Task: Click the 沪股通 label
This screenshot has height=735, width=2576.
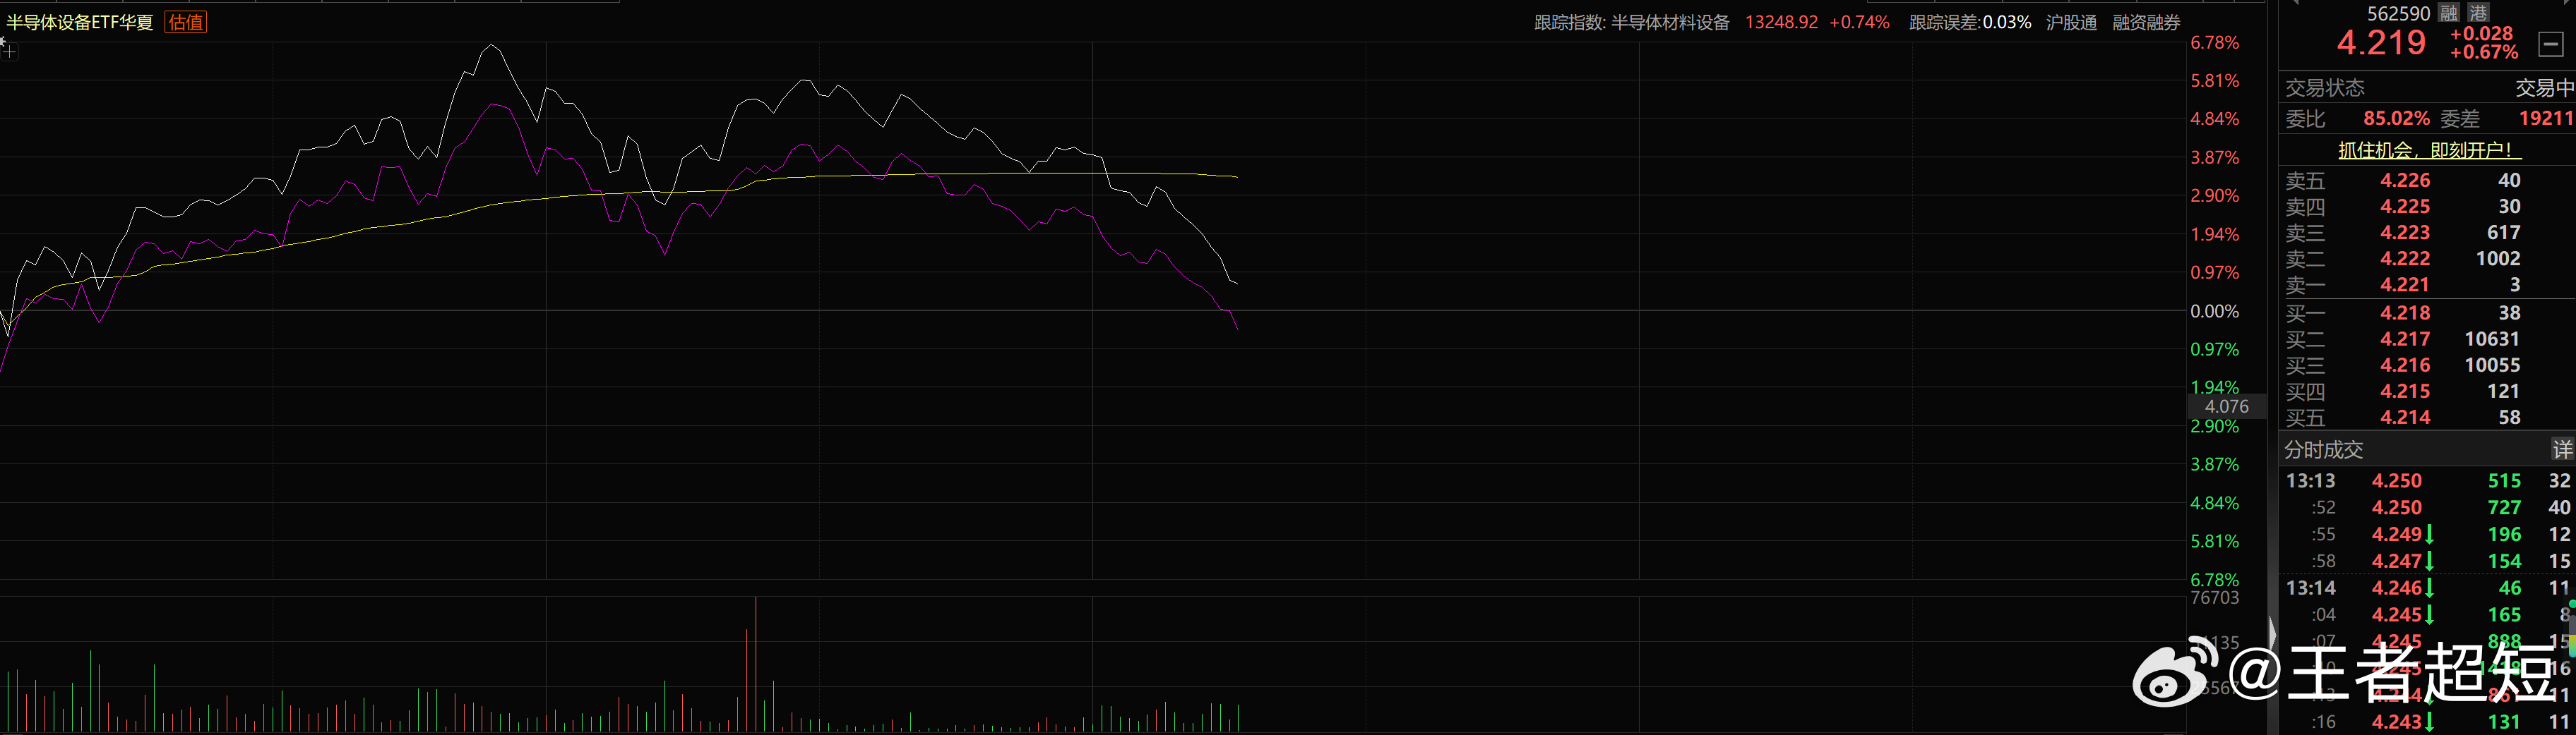Action: point(2071,22)
